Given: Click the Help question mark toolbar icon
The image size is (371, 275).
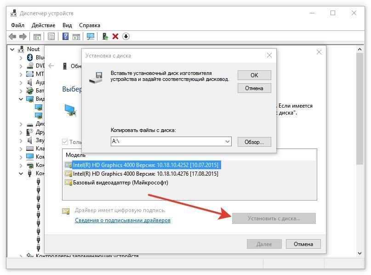Looking at the screenshot, I should [x=65, y=36].
